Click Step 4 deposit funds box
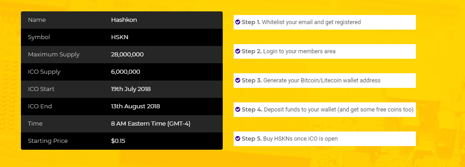Screen dimensions: 465x167 [x=325, y=110]
